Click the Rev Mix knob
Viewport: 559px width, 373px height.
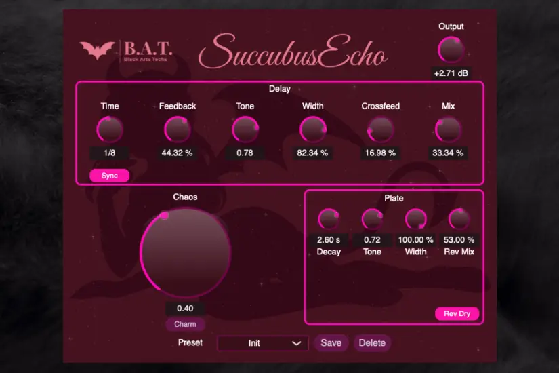coord(459,219)
